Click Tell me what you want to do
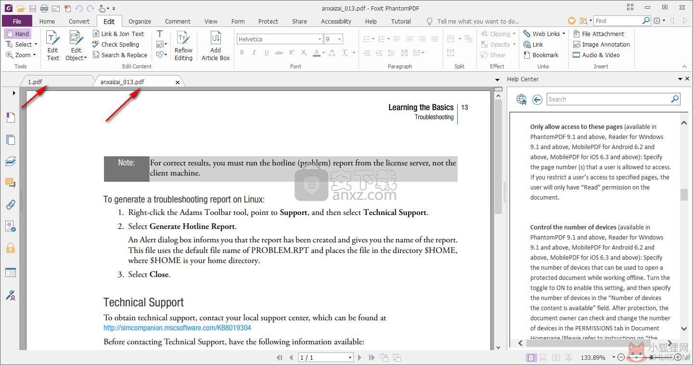Image resolution: width=693 pixels, height=365 pixels. pyautogui.click(x=478, y=21)
